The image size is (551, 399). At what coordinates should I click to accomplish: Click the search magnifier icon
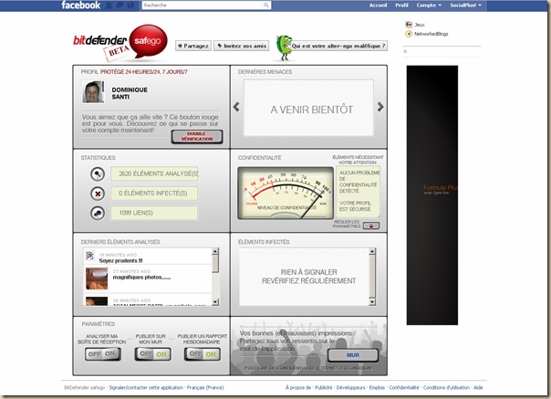click(266, 5)
